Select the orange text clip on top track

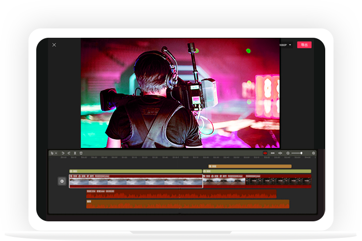(250, 167)
